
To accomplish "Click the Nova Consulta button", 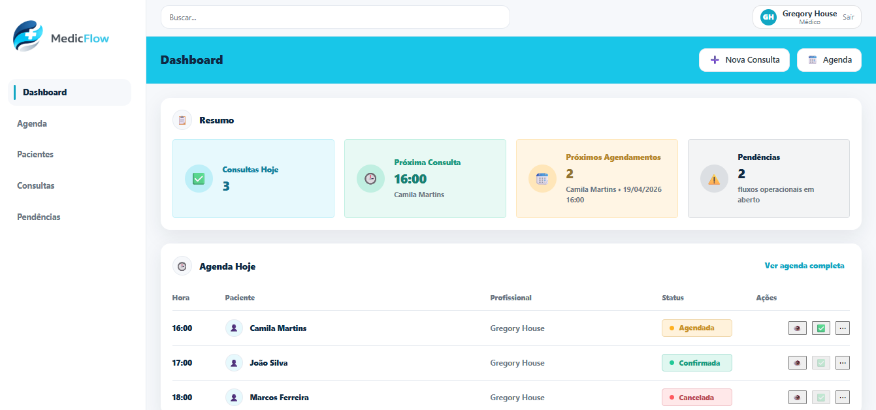I will coord(744,59).
